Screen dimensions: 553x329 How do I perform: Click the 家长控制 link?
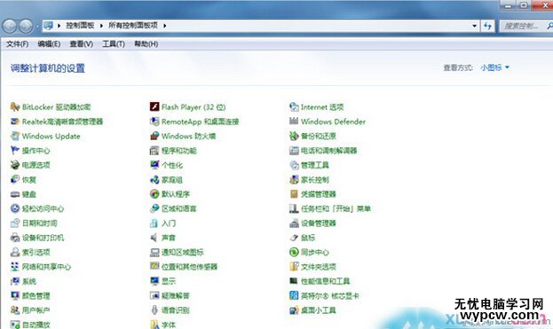tap(315, 180)
